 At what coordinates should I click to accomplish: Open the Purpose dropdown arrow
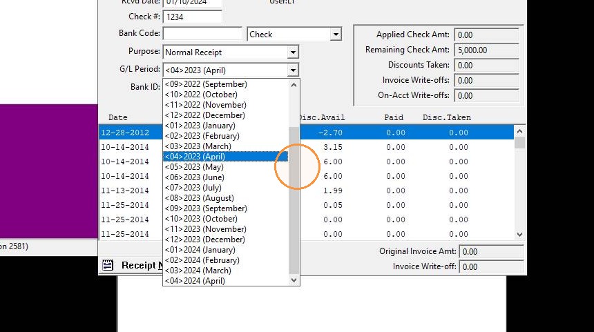point(293,52)
